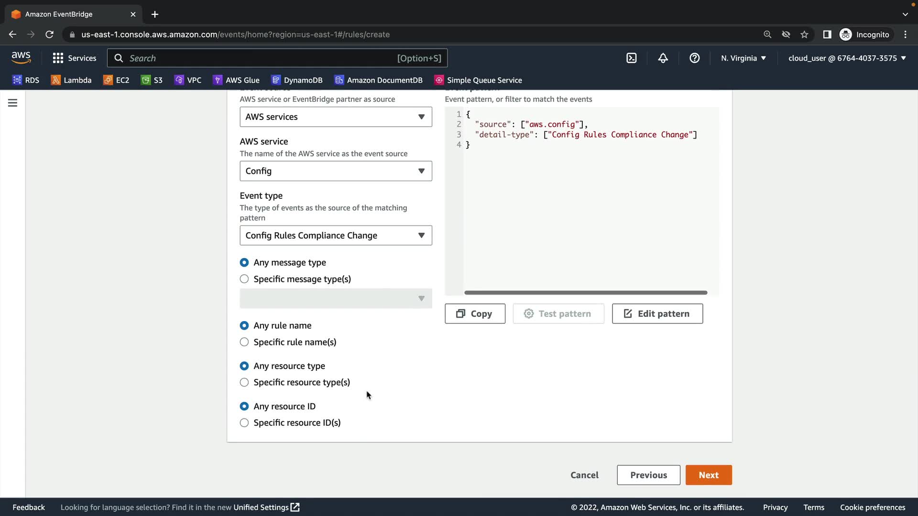Screen dimensions: 918x516
Task: Open the N. Virginia region selector
Action: point(743,58)
